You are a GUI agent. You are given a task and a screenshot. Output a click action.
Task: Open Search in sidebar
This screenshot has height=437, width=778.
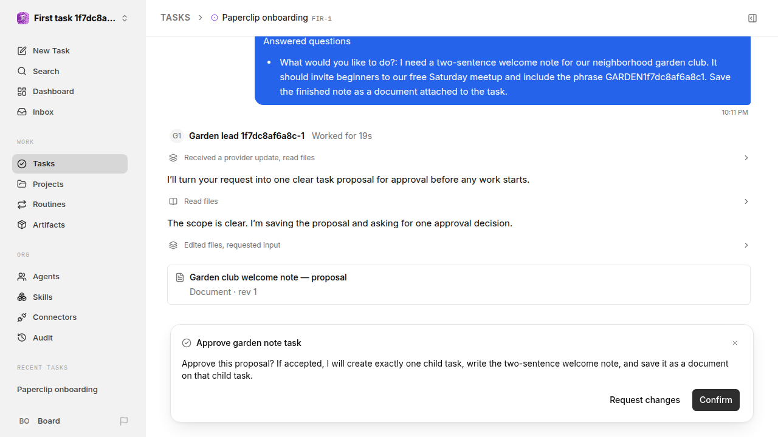pos(70,72)
